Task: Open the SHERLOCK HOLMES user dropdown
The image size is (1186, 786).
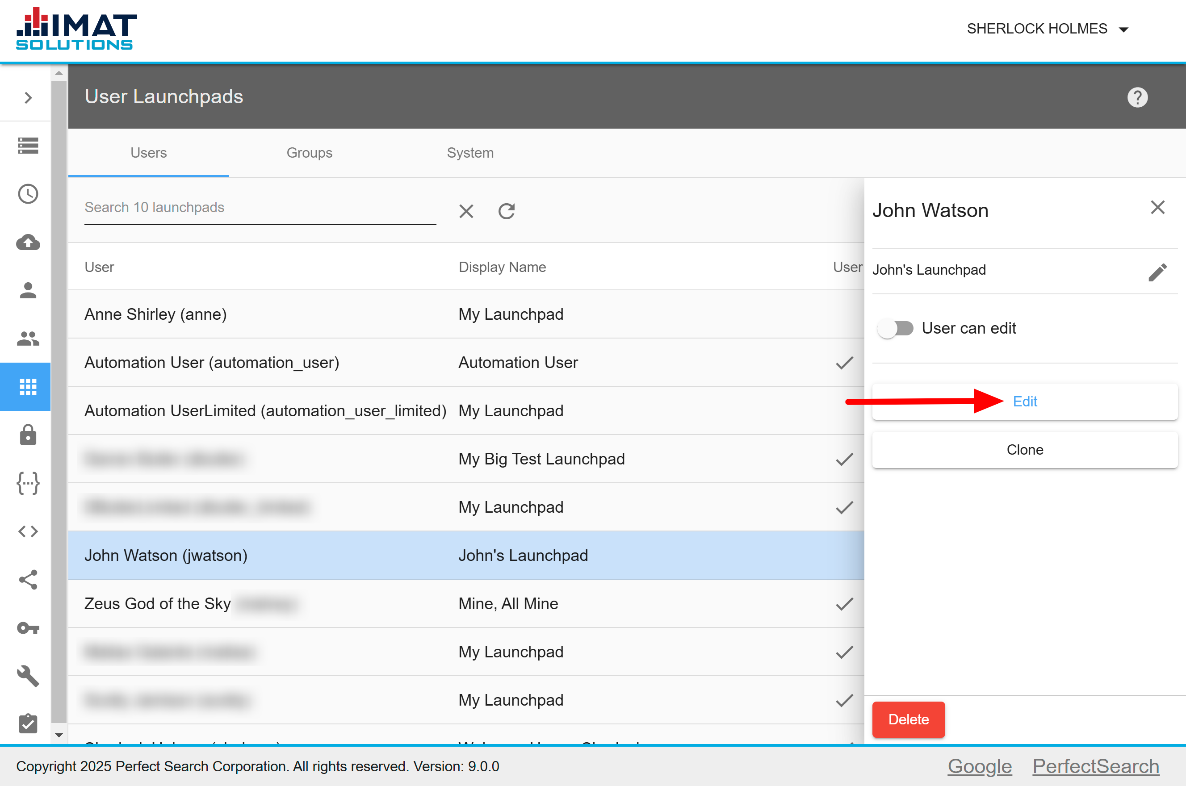Action: pyautogui.click(x=1048, y=29)
